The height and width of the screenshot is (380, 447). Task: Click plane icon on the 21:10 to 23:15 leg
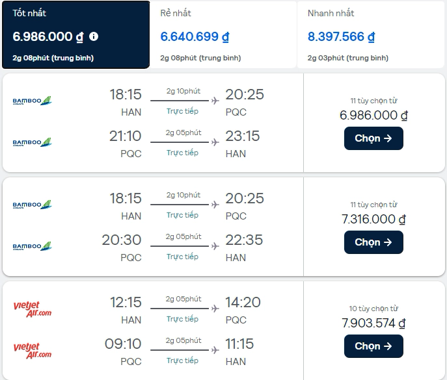point(215,142)
